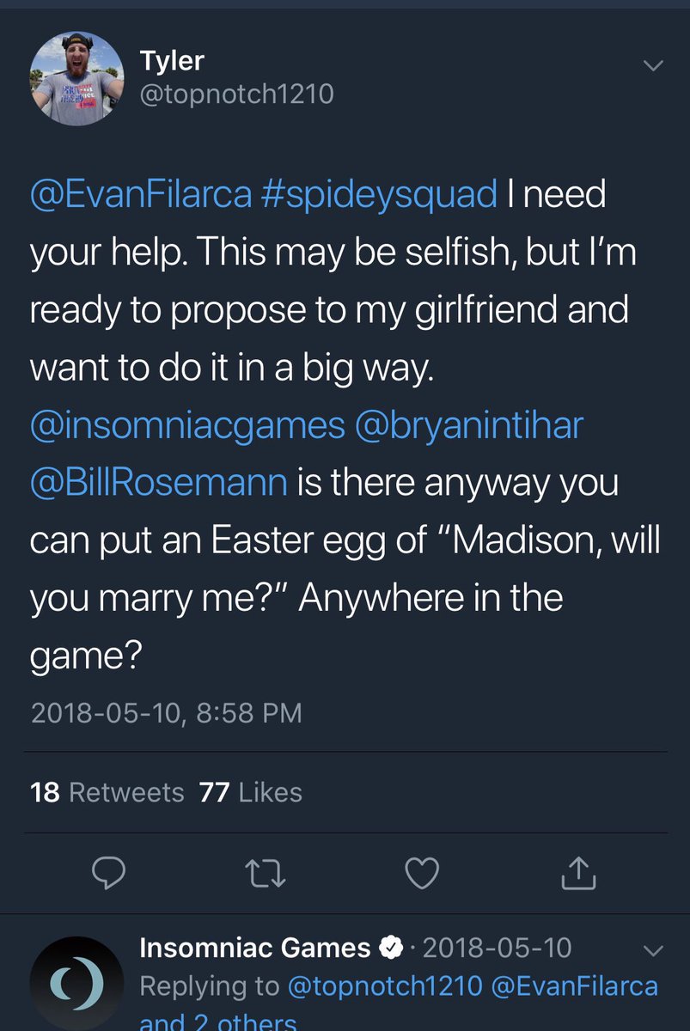View the 77 Likes list
690x1031 pixels.
(250, 791)
